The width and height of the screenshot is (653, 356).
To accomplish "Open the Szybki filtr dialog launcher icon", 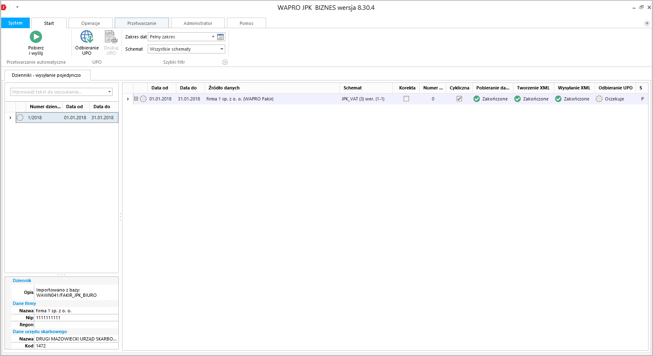I will [225, 62].
